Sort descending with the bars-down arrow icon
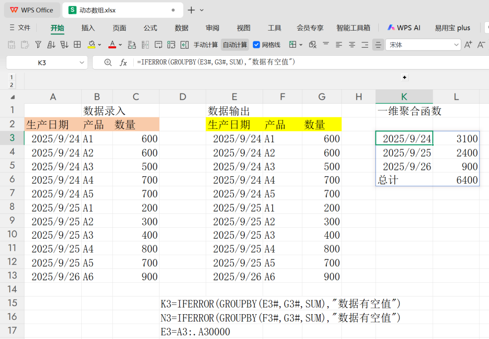 pyautogui.click(x=64, y=45)
